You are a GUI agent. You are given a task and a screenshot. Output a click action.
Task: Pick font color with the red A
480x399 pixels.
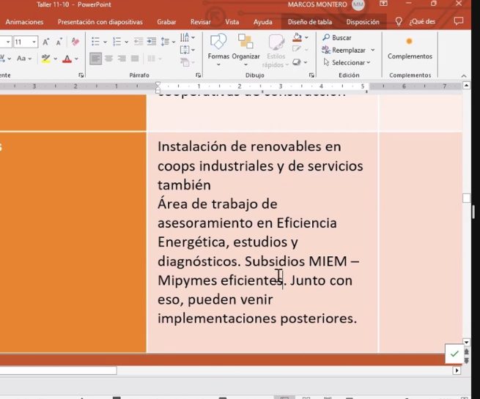pos(67,59)
